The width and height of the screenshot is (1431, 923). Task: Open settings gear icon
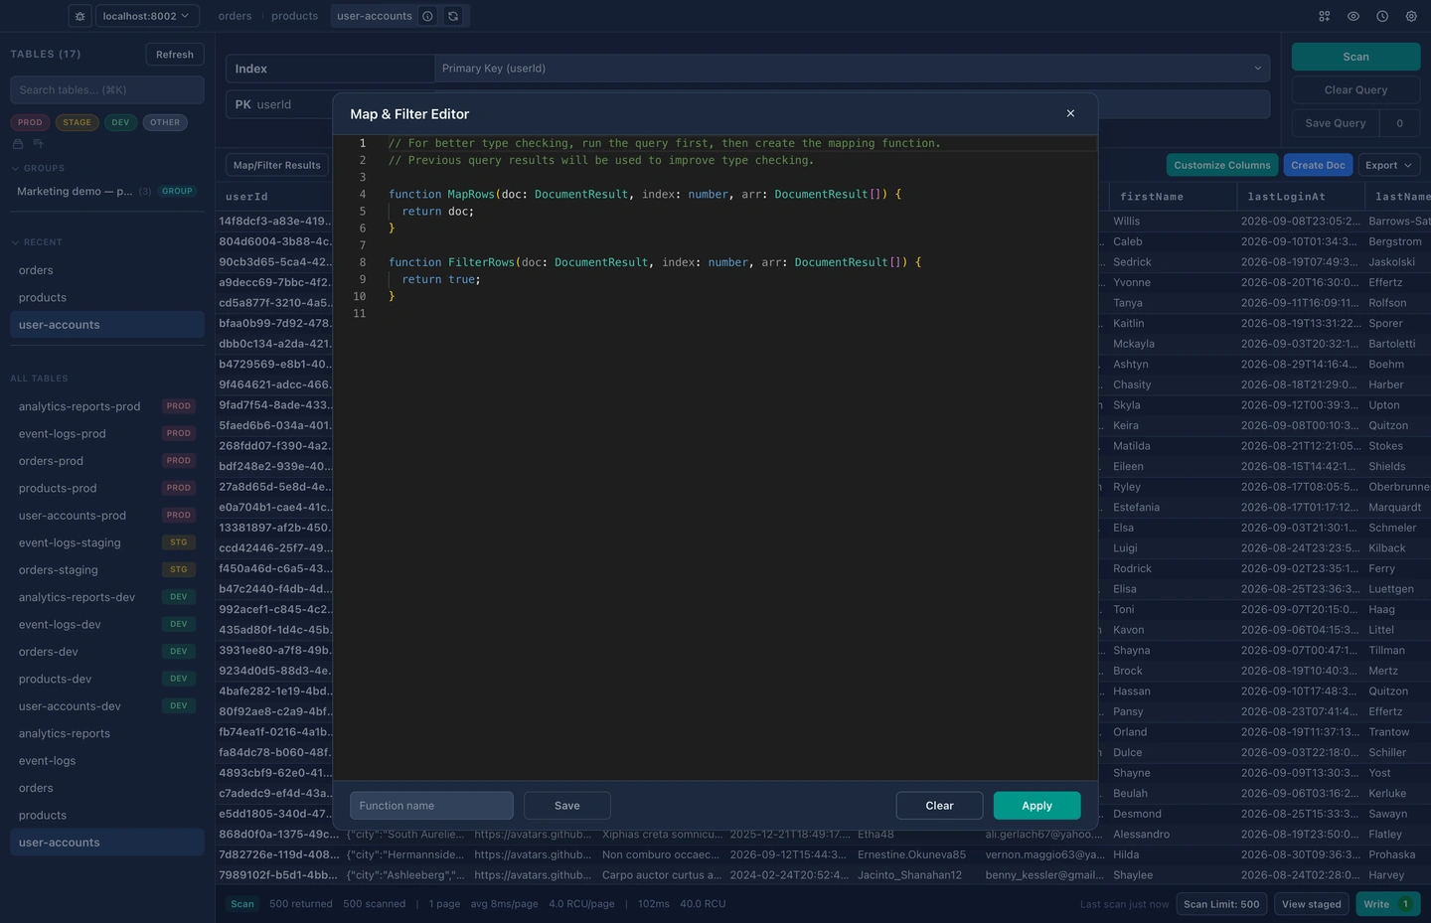pyautogui.click(x=1411, y=16)
